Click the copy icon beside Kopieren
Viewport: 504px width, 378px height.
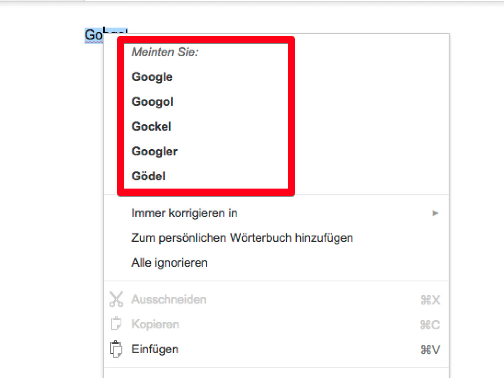tap(116, 324)
